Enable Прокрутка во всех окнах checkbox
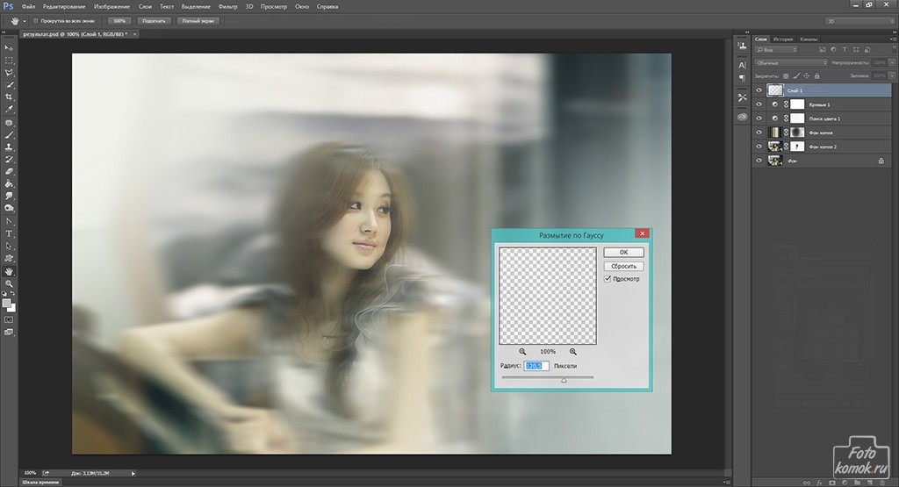This screenshot has height=487, width=899. click(35, 21)
